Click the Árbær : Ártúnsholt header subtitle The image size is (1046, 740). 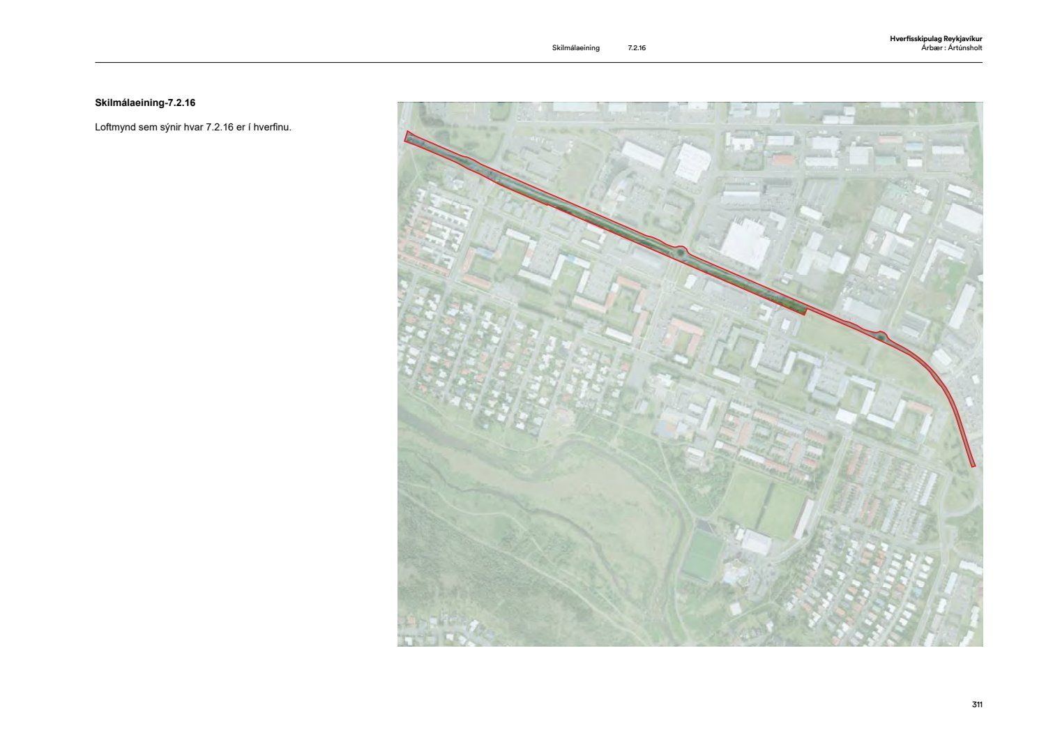pyautogui.click(x=951, y=48)
